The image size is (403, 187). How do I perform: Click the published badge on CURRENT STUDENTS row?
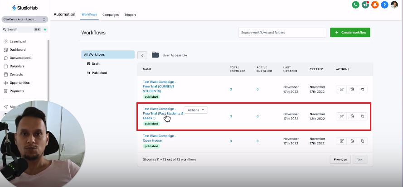tap(151, 97)
